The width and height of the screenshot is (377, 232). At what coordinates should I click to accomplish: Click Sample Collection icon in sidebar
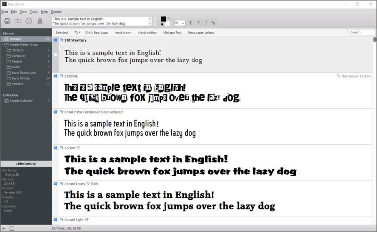tap(6, 101)
